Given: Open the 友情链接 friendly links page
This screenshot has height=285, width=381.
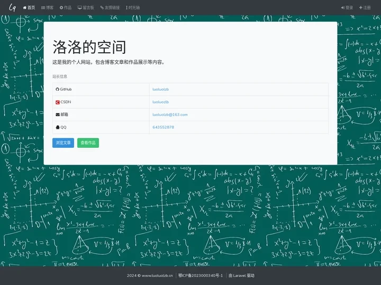Looking at the screenshot, I should 110,8.
